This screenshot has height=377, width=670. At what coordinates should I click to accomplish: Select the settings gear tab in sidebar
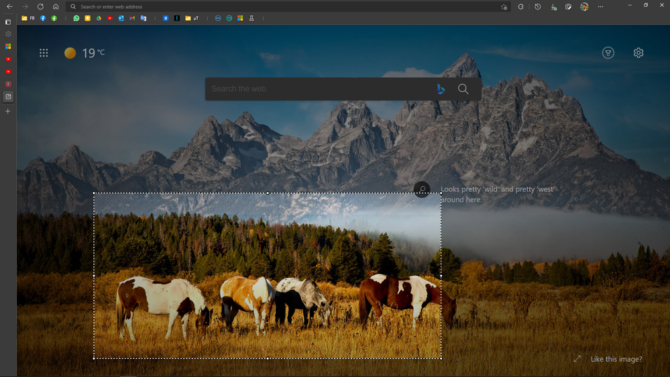[x=8, y=34]
